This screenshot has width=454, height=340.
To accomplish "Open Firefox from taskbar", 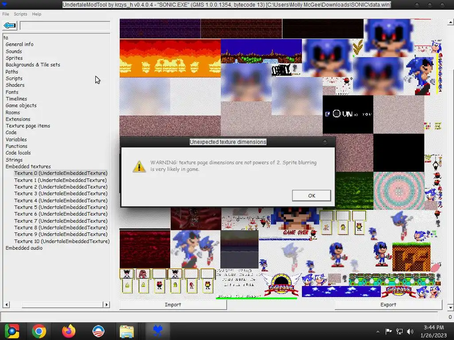I will [69, 331].
